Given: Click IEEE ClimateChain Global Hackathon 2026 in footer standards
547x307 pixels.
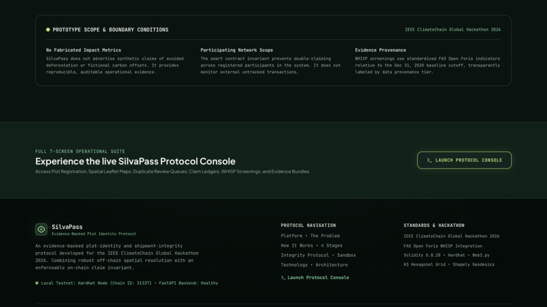Looking at the screenshot, I should 451,236.
